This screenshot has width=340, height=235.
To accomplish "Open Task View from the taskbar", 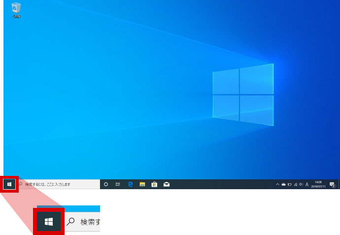I will (x=118, y=184).
